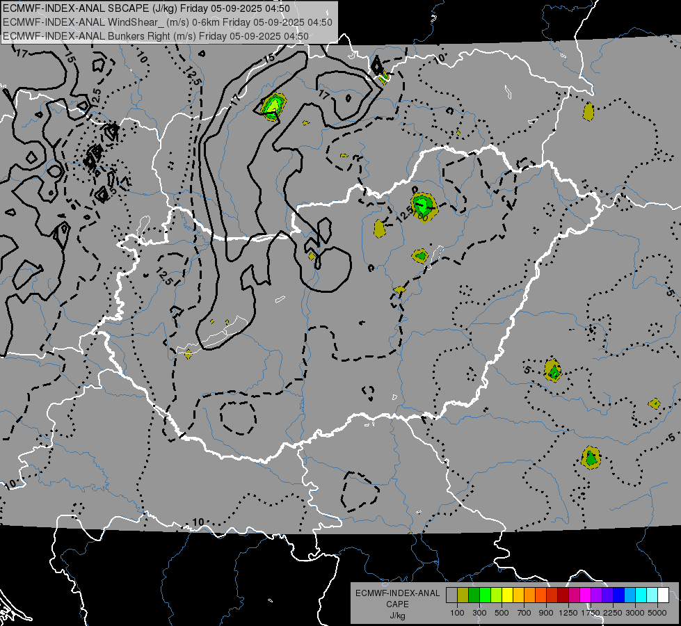The image size is (681, 626).
Task: Pick the white swatch after 5000
Action: click(664, 595)
